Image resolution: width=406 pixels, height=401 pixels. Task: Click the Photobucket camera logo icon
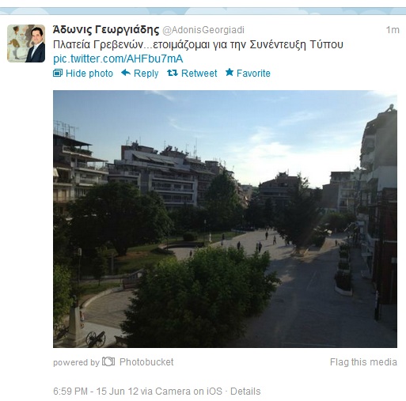coord(108,361)
